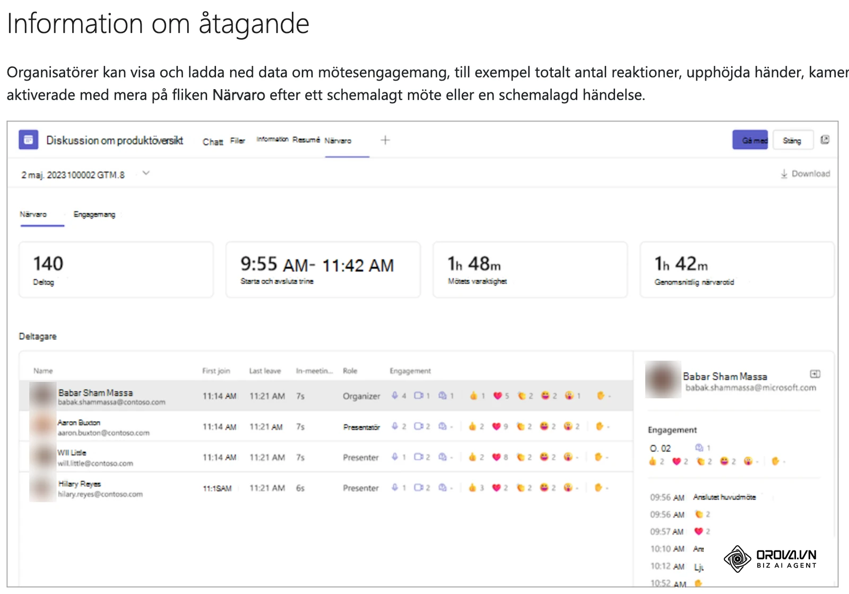
Task: Select the Närvaro sub-tab under the date
Action: pos(33,214)
